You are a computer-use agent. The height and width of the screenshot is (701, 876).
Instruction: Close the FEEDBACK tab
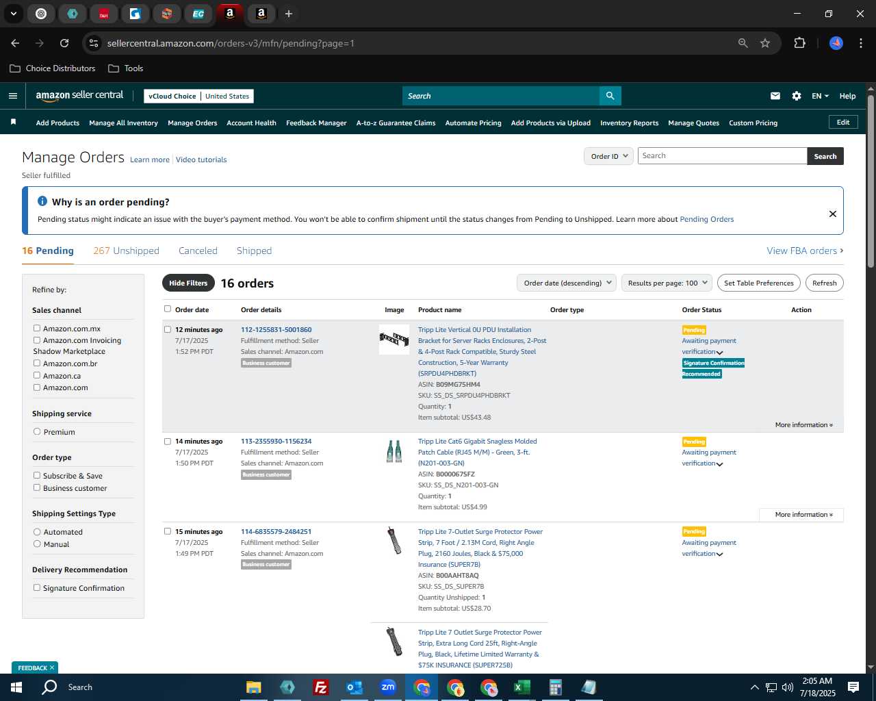pos(52,667)
